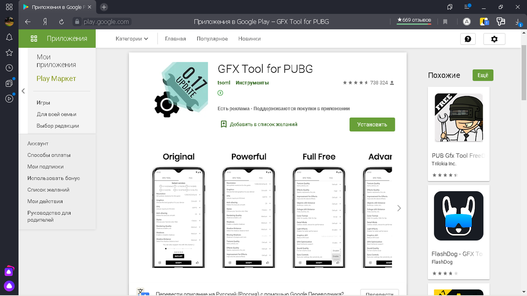Select Мои приложения in sidebar
The width and height of the screenshot is (527, 296).
pyautogui.click(x=56, y=61)
